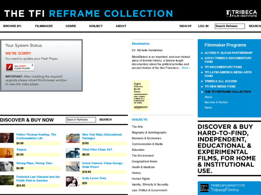261x195 pixels.
Task: Open the Subject browse menu
Action: (96, 26)
